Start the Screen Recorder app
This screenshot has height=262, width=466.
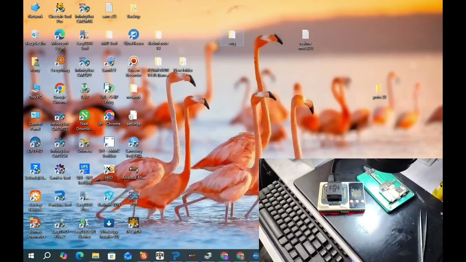click(133, 67)
